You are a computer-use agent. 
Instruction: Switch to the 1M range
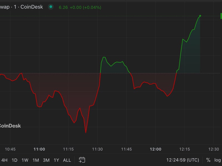coord(36,160)
